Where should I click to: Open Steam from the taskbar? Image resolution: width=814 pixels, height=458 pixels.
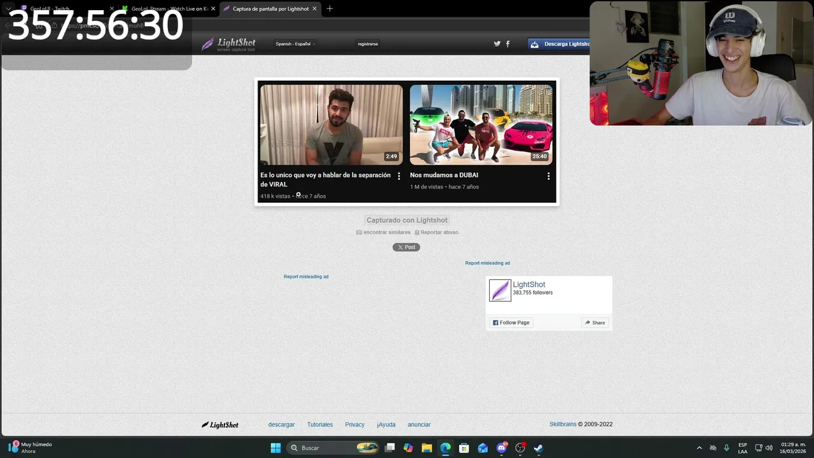(x=539, y=448)
